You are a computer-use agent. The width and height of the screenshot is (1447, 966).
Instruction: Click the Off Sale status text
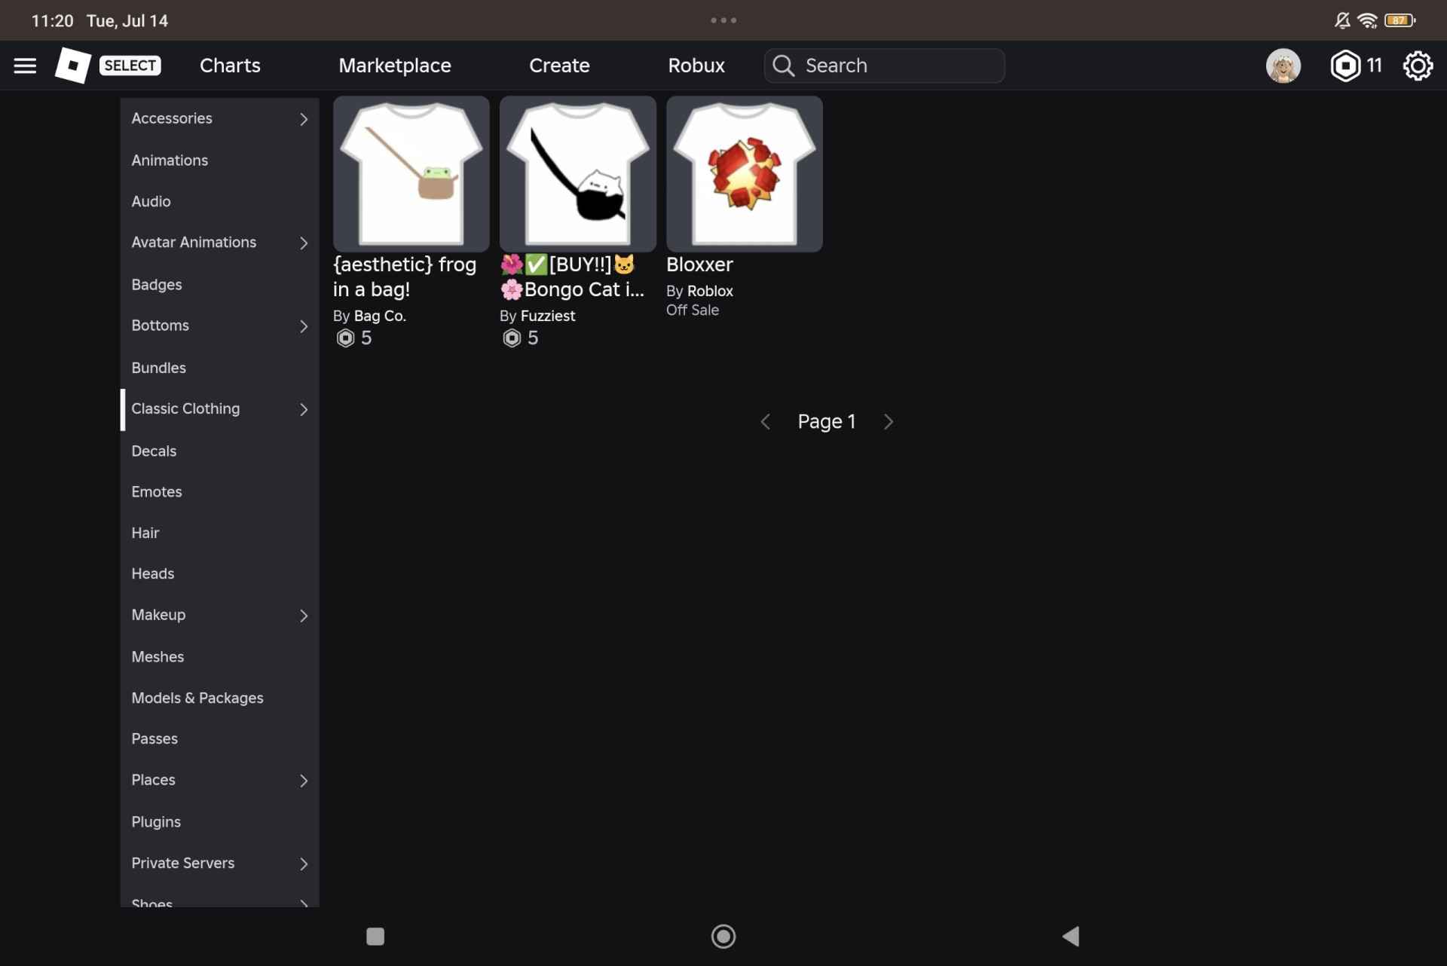tap(693, 310)
